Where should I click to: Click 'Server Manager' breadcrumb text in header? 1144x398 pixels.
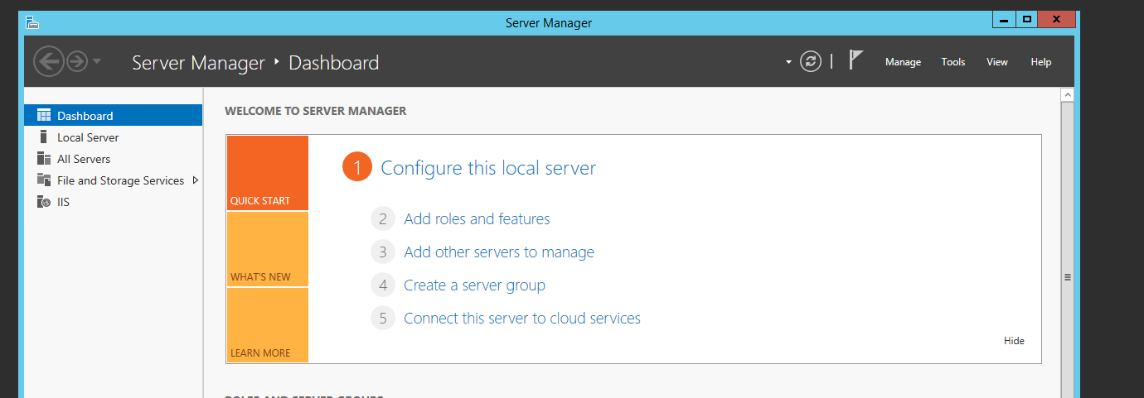[198, 62]
